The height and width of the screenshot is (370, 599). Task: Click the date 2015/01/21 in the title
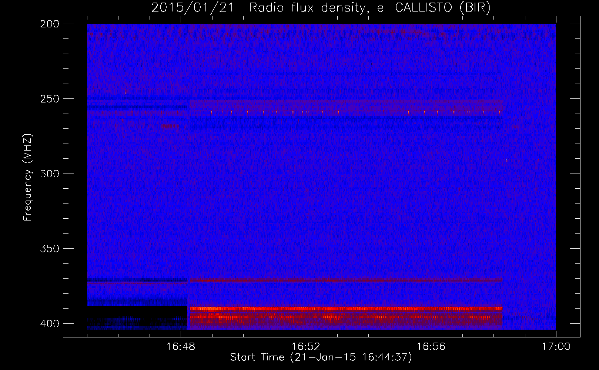tap(193, 8)
